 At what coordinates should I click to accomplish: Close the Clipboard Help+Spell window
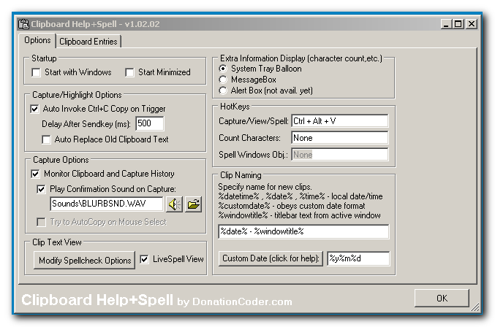472,24
